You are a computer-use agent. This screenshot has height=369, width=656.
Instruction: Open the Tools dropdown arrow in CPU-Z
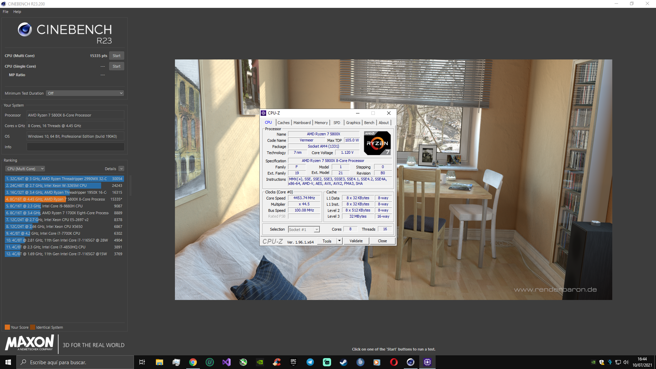click(339, 241)
